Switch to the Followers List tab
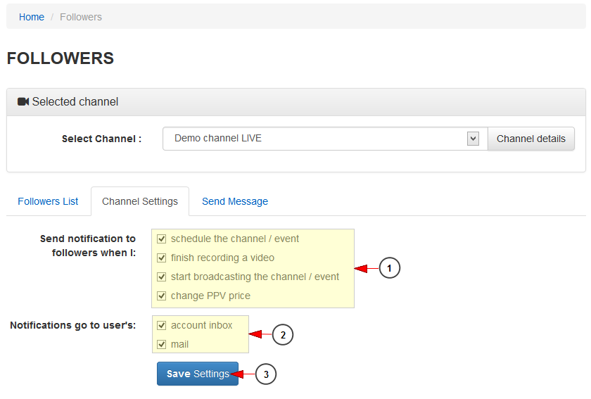Screen dimensions: 591x399 click(x=48, y=201)
